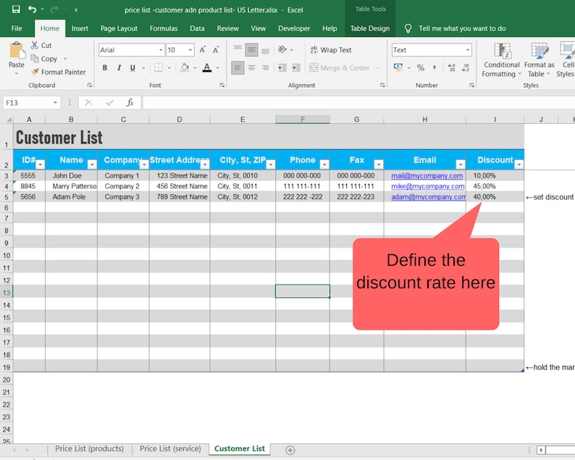The height and width of the screenshot is (460, 575).
Task: Undo the last action
Action: pos(33,9)
